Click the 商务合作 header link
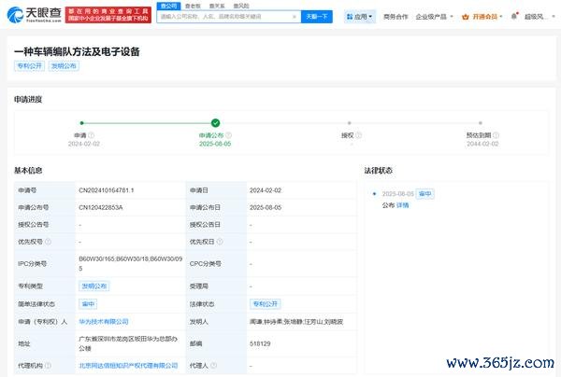561x377 pixels. pos(396,17)
